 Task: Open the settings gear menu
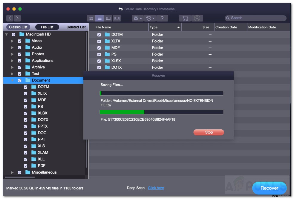[138, 18]
